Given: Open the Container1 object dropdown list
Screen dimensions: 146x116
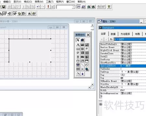Looking at the screenshot, I should [122, 28].
